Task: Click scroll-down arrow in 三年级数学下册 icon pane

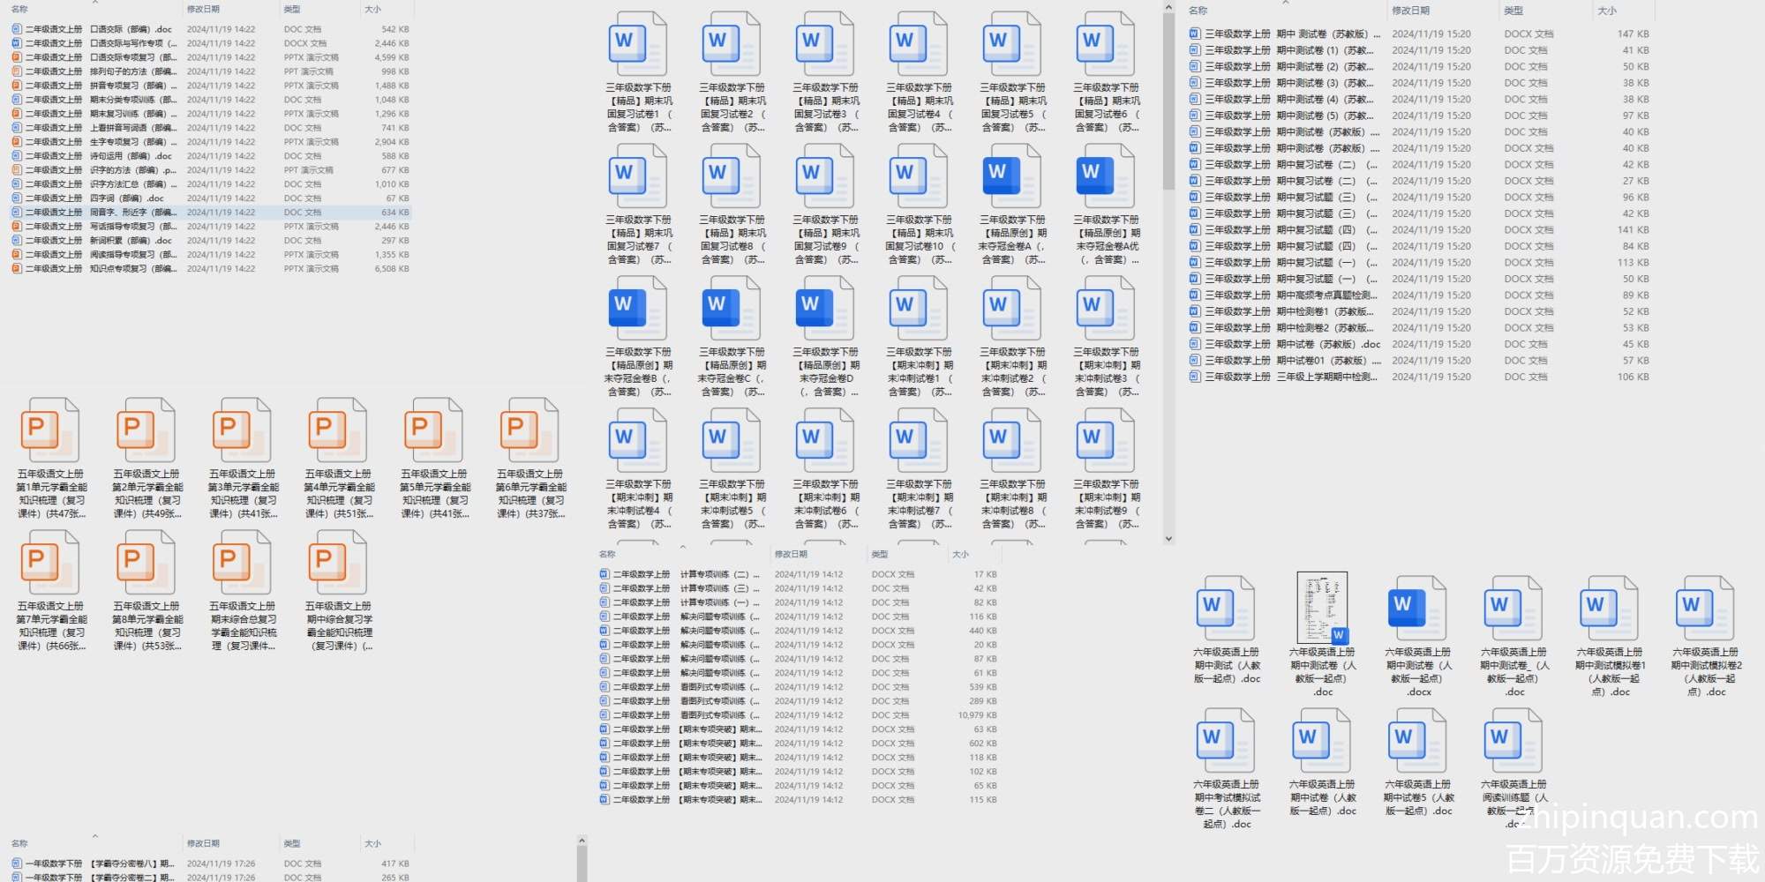Action: [1168, 538]
